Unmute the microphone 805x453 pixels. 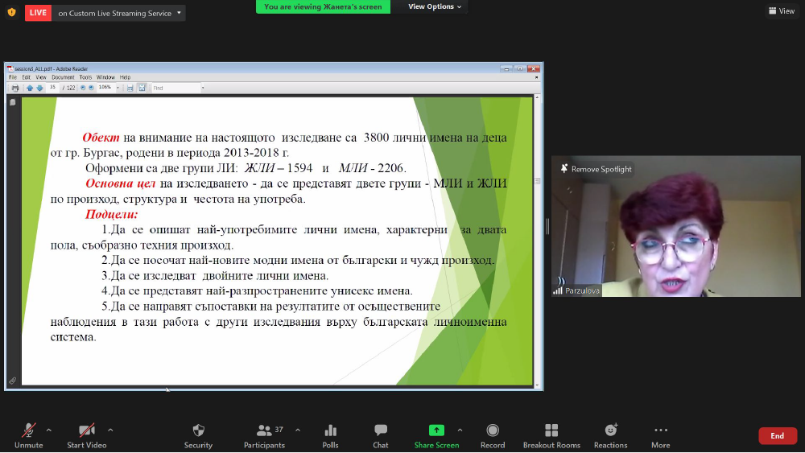pyautogui.click(x=28, y=430)
